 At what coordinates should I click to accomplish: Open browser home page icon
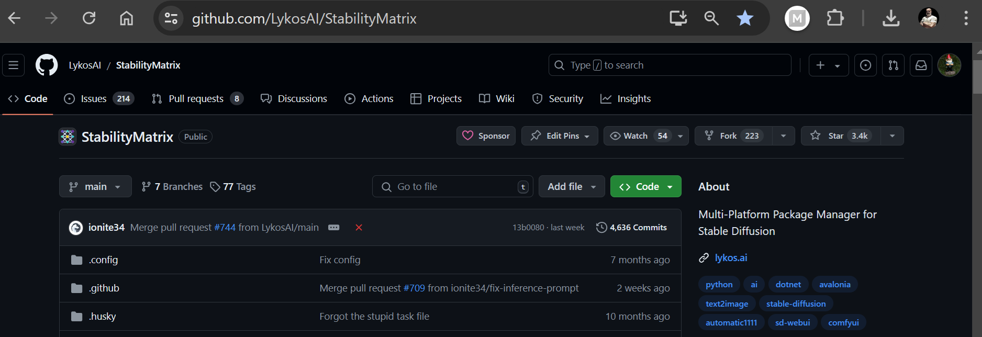126,18
